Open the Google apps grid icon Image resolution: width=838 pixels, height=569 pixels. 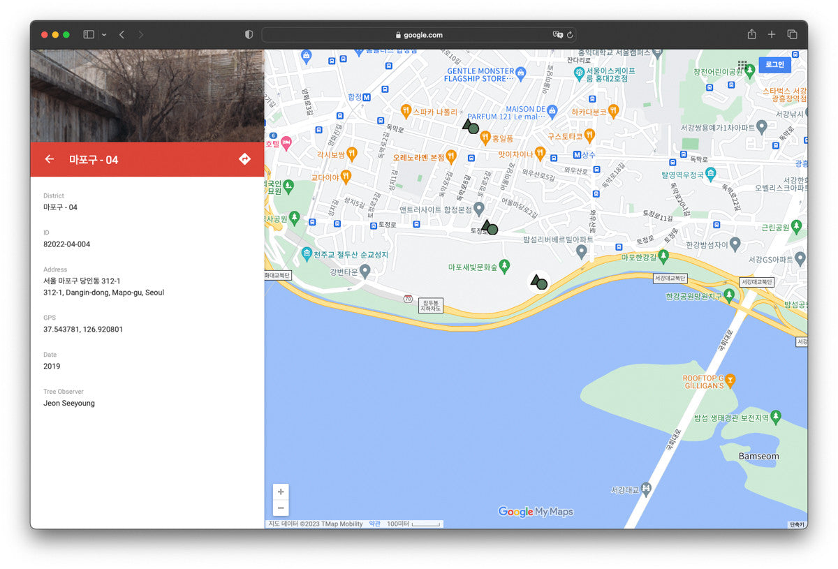click(x=742, y=65)
